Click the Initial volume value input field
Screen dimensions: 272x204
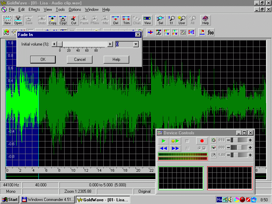[124, 44]
